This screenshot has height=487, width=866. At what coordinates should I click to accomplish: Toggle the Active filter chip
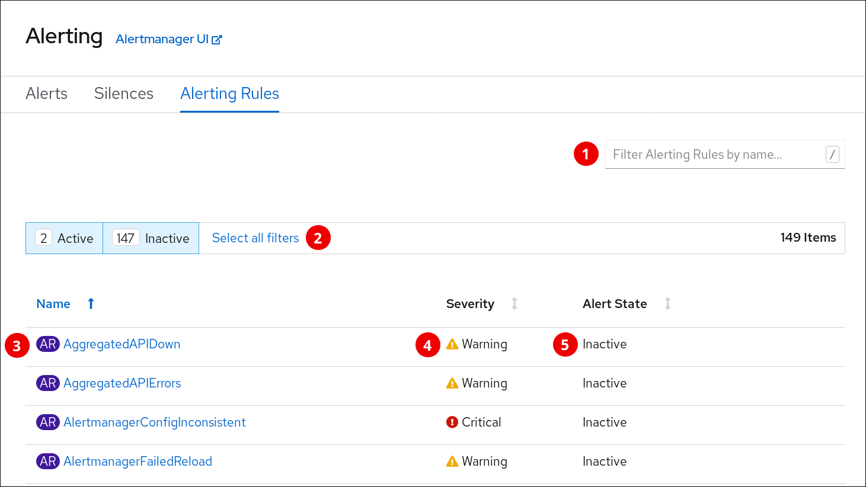point(65,238)
